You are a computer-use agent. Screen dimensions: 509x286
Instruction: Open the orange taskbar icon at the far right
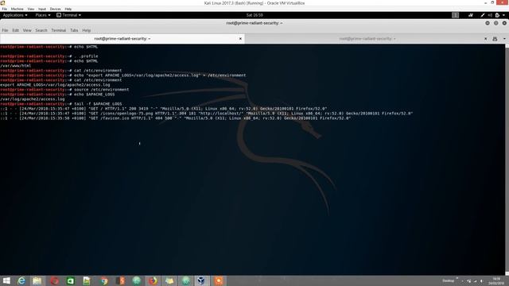tap(219, 280)
